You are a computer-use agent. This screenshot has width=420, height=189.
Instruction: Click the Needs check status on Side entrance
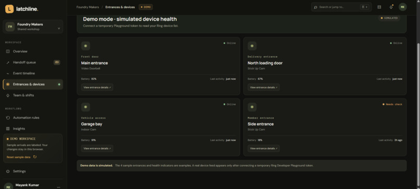point(392,105)
